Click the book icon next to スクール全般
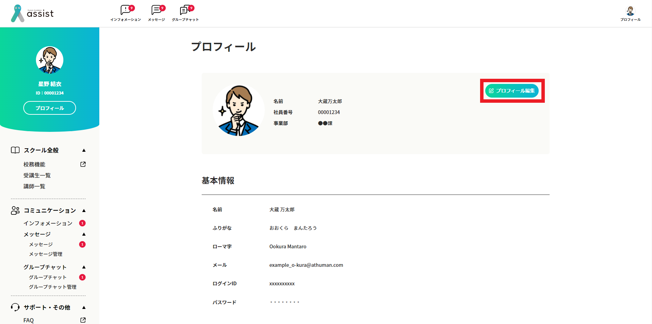Image resolution: width=652 pixels, height=324 pixels. (15, 150)
